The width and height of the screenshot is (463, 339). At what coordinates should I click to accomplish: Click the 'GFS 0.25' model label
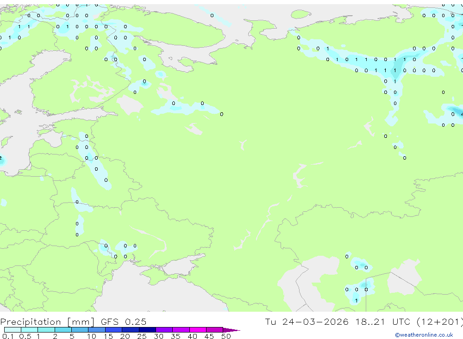pos(124,321)
